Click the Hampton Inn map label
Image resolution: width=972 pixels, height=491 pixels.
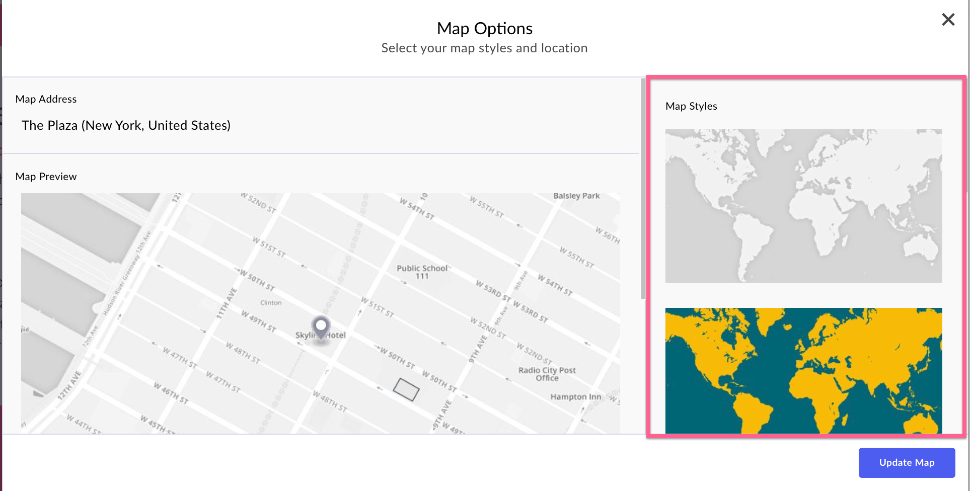point(576,396)
